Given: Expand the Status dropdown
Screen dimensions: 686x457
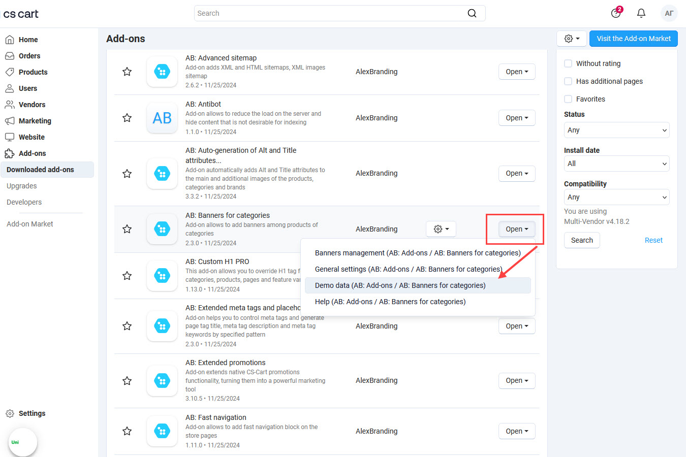Looking at the screenshot, I should (x=616, y=130).
